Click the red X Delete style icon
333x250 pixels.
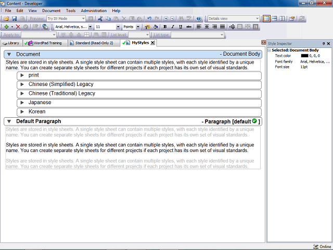point(18,27)
